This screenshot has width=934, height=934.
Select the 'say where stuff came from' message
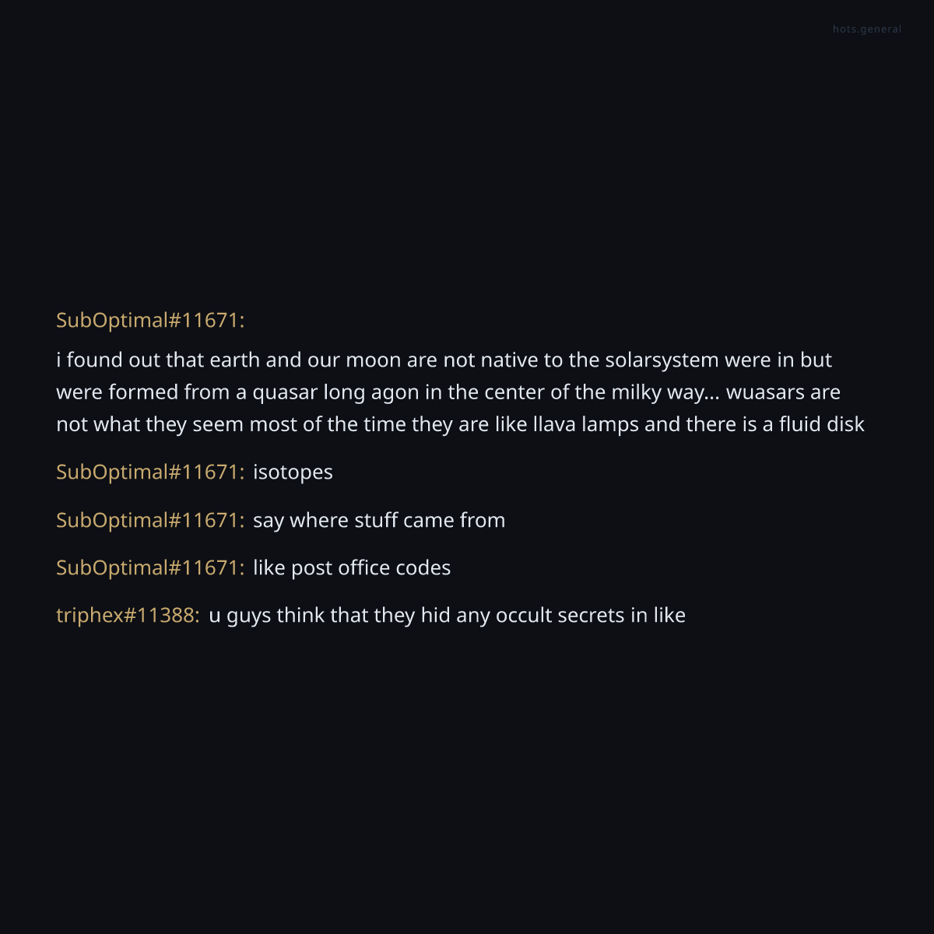coord(379,520)
